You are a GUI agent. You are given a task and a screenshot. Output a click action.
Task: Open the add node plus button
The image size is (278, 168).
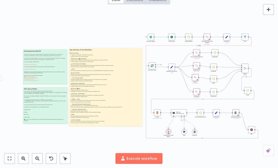pyautogui.click(x=268, y=10)
